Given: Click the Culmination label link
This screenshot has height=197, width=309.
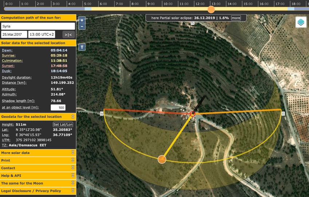Looking at the screenshot, I should point(12,61).
